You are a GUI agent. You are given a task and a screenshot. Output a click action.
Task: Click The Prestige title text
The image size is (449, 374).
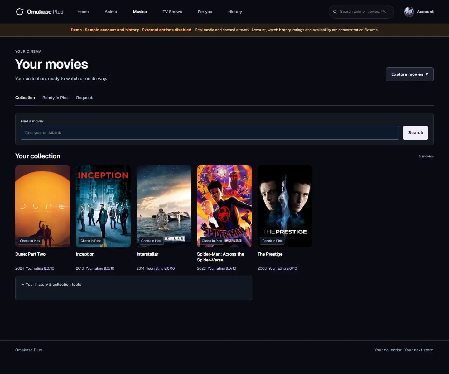pyautogui.click(x=270, y=254)
